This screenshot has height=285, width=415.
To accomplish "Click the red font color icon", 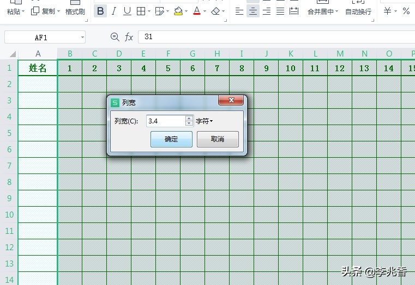I will click(x=197, y=11).
